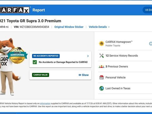Screen dimensions: 152x114
Task: Click the green CARFAX VALUE badge
Action: 40,75
